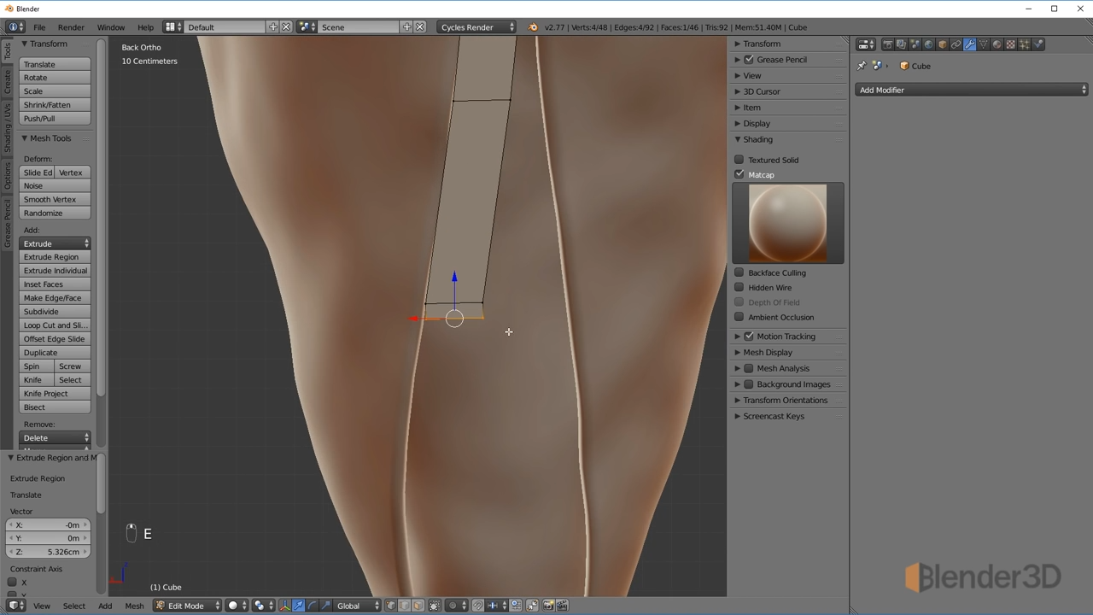The image size is (1093, 615).
Task: Enable the scale manipulator icon
Action: [x=326, y=606]
